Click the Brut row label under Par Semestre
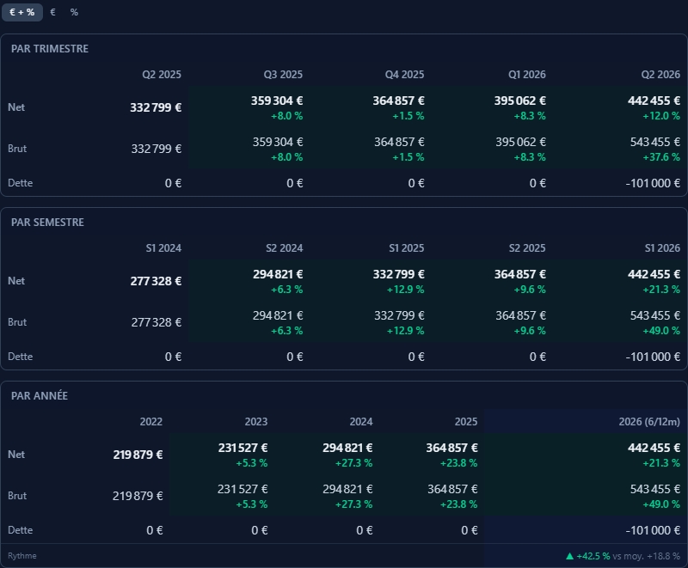Screen dimensions: 688x568 [x=17, y=322]
